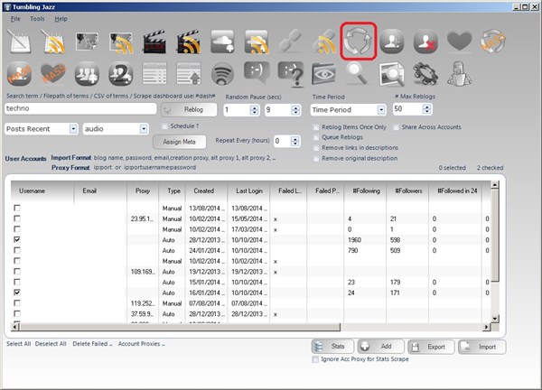Click the round Spotify-style waves icon
Viewport: 542px width, 390px height.
pos(222,74)
